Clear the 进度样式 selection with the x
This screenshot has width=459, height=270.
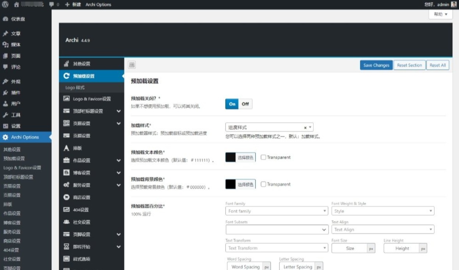tap(305, 128)
